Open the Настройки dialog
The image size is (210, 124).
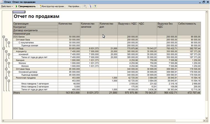click(74, 6)
